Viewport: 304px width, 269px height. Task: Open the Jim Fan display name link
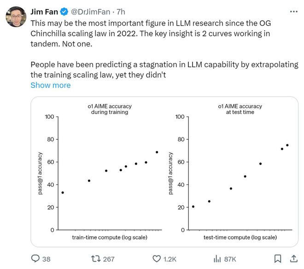tap(44, 11)
